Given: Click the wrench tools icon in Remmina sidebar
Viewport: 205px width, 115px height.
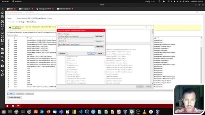Looking at the screenshot, I should click(2, 61).
